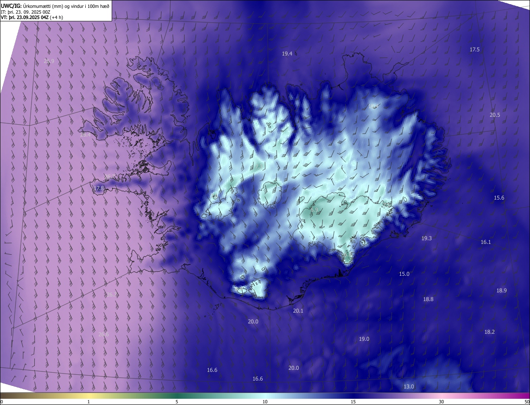
Task: Click the 17.8 value label
Action: tap(99, 188)
